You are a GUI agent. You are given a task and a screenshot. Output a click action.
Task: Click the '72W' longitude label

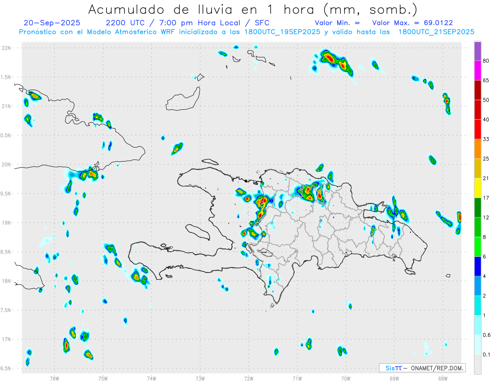(249, 379)
